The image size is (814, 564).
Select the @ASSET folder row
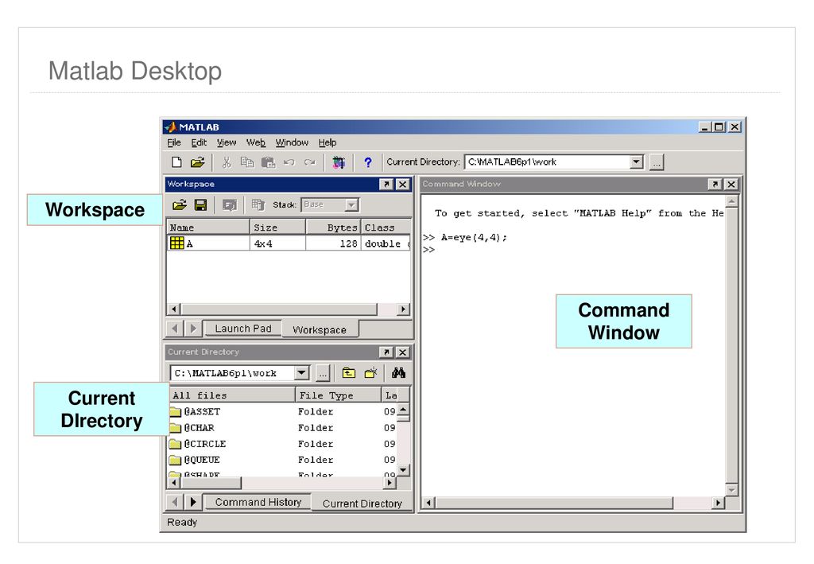[x=282, y=411]
